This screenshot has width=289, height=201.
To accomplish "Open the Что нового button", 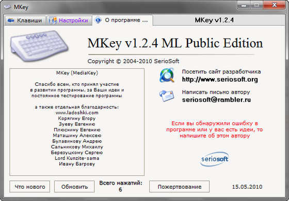I will [x=30, y=187].
